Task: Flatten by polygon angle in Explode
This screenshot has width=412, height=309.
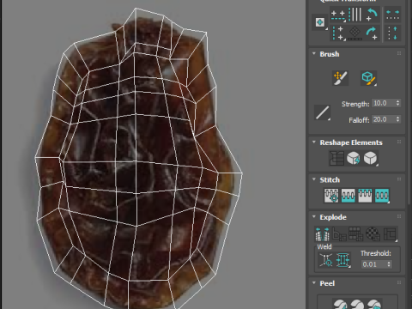Action: coord(339,234)
